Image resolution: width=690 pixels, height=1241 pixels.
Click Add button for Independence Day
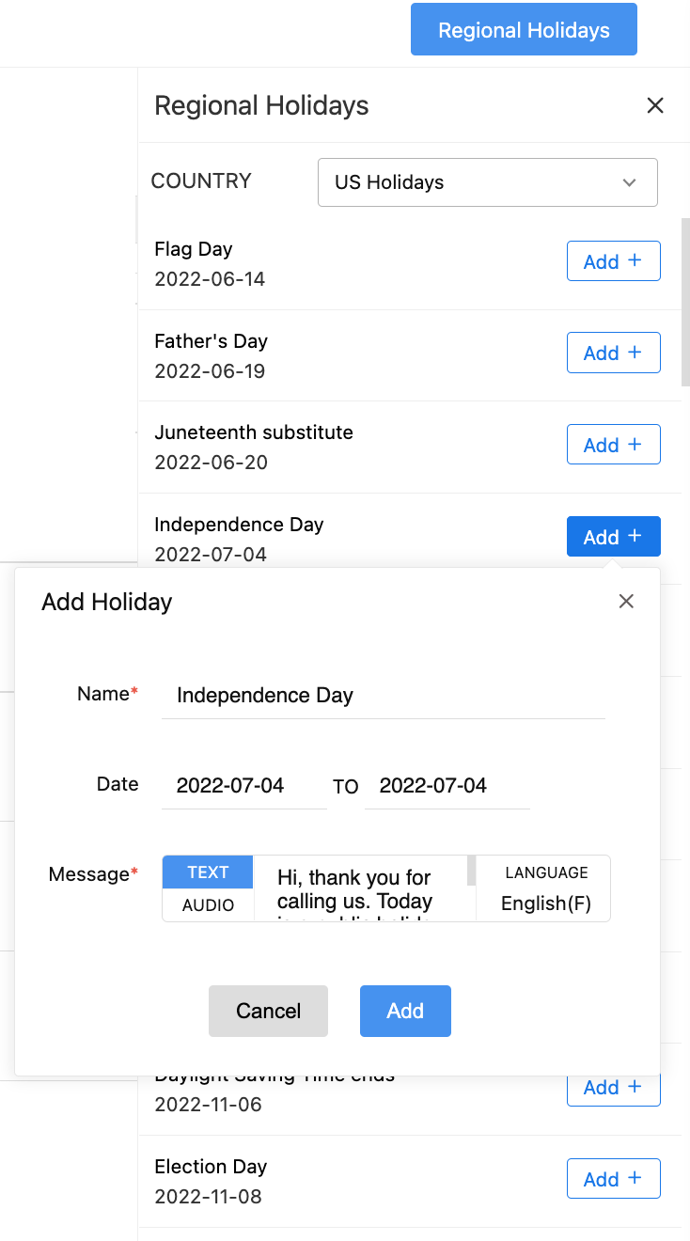[613, 537]
